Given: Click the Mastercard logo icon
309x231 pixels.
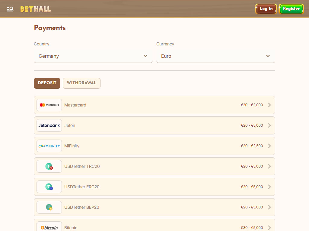Looking at the screenshot, I should pyautogui.click(x=49, y=105).
